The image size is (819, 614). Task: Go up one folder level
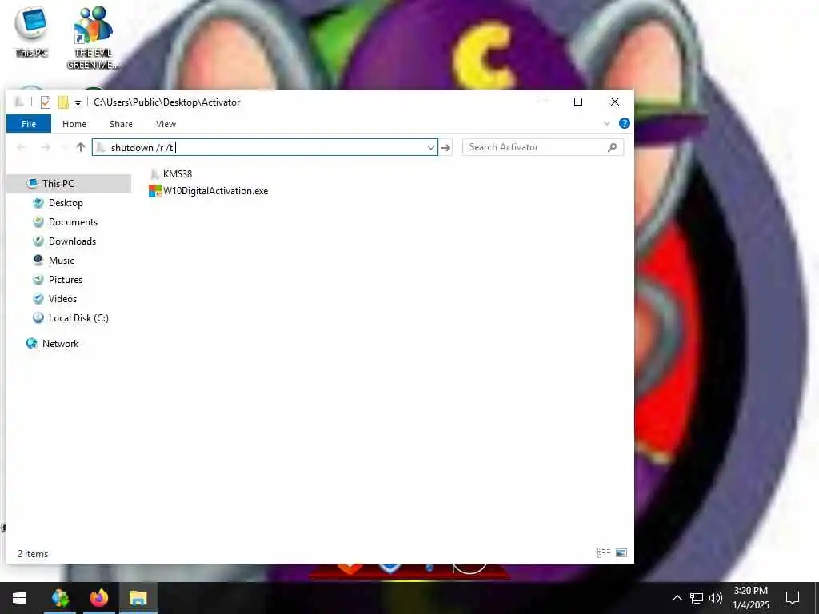coord(81,147)
